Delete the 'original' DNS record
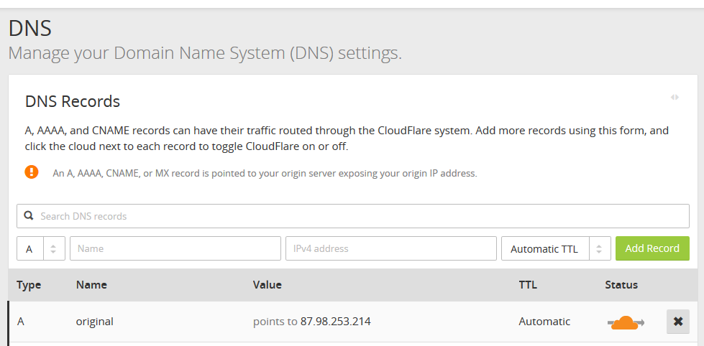Screen dimensions: 704x346 pyautogui.click(x=677, y=322)
